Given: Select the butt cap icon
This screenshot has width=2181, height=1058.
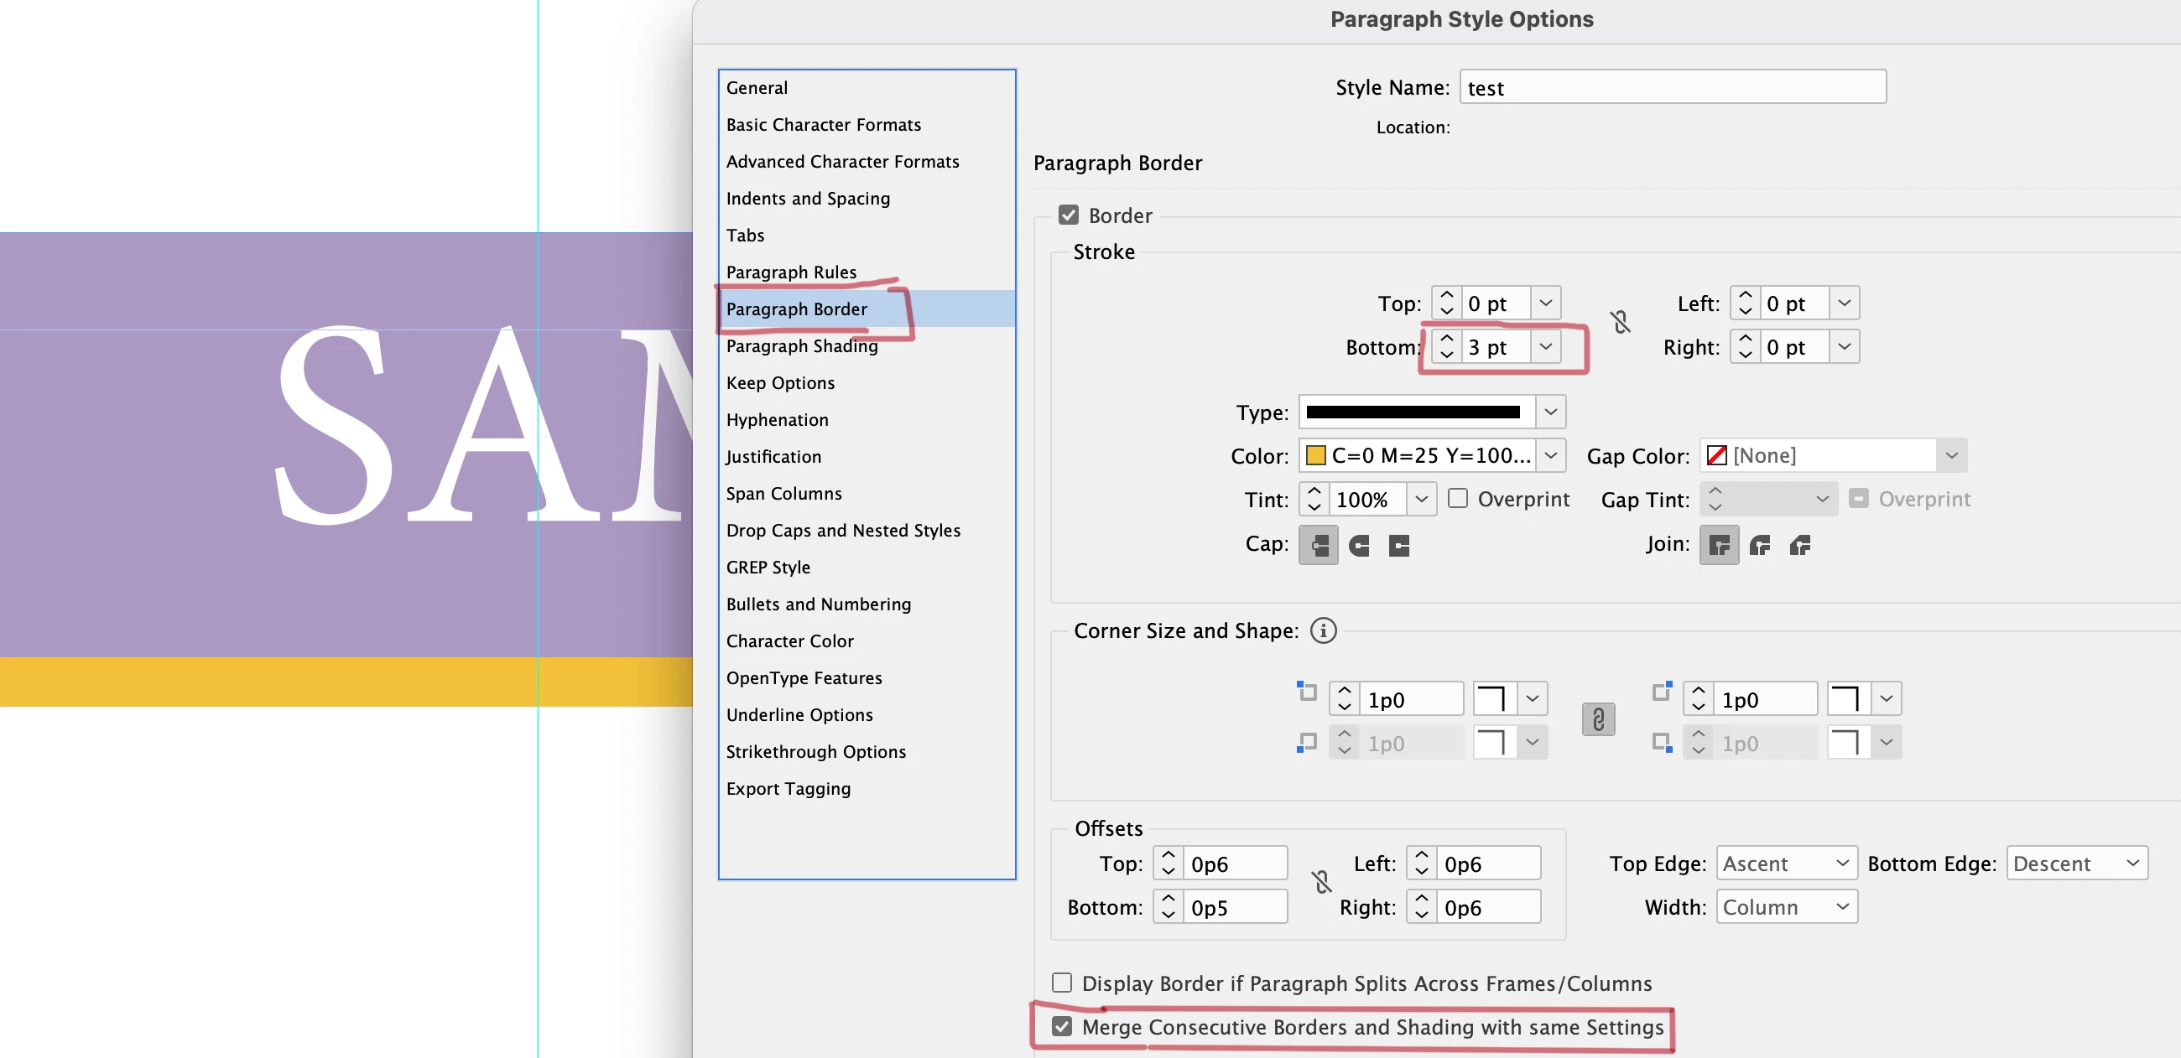Looking at the screenshot, I should point(1319,545).
